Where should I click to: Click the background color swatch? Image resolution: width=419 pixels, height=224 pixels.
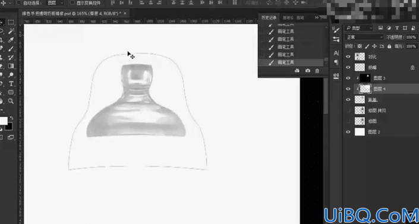click(x=10, y=127)
